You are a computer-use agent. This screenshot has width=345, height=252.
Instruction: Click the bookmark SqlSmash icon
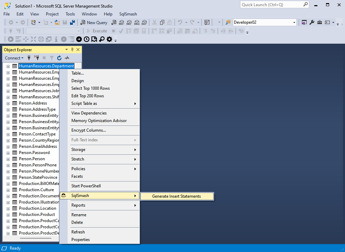tap(94, 39)
